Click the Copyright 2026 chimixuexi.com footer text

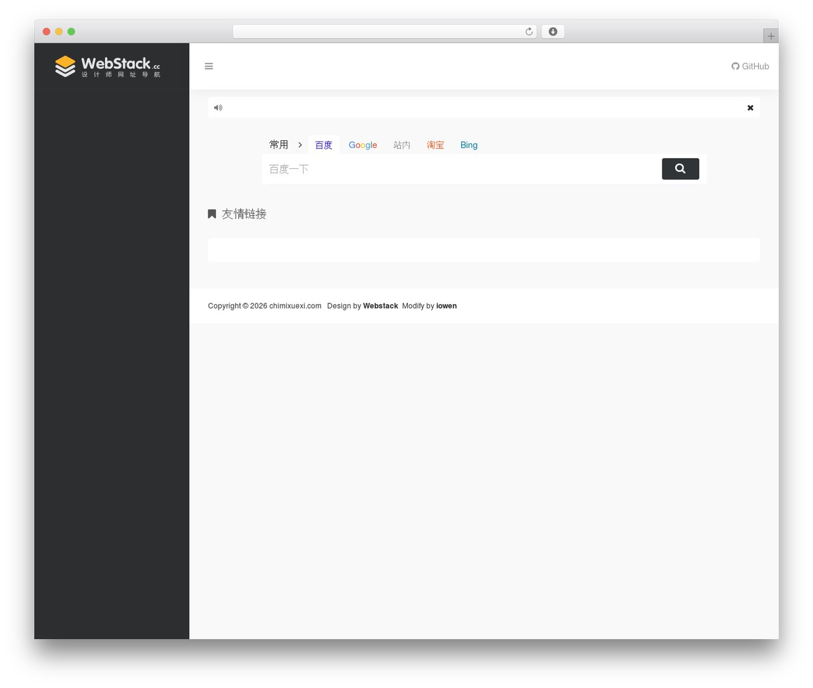tap(265, 306)
